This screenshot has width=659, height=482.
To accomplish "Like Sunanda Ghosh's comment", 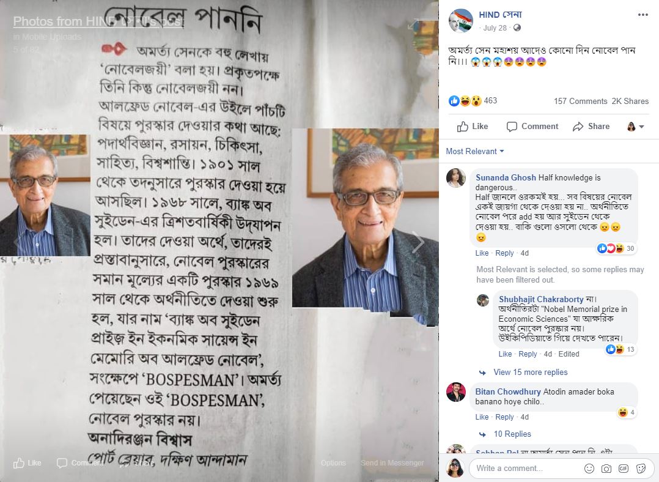I will click(482, 253).
